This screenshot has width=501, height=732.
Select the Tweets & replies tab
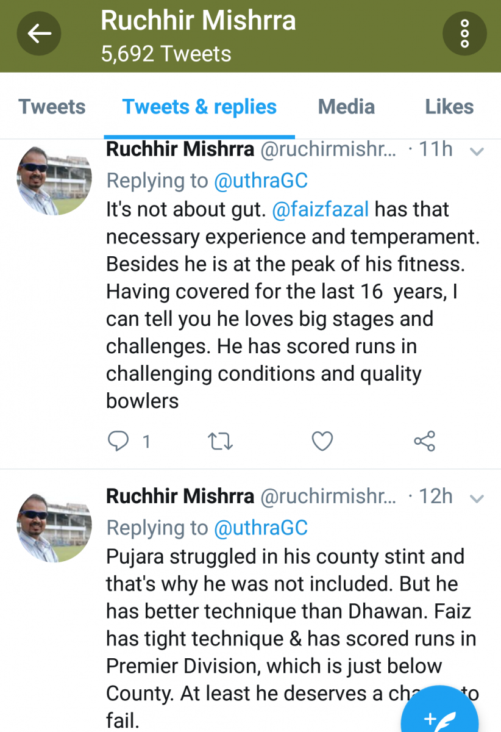[199, 107]
